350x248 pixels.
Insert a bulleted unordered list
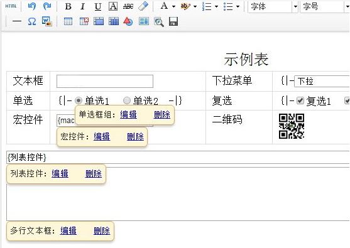click(228, 6)
